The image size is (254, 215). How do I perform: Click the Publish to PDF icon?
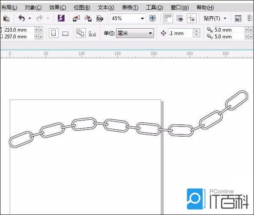[100, 19]
